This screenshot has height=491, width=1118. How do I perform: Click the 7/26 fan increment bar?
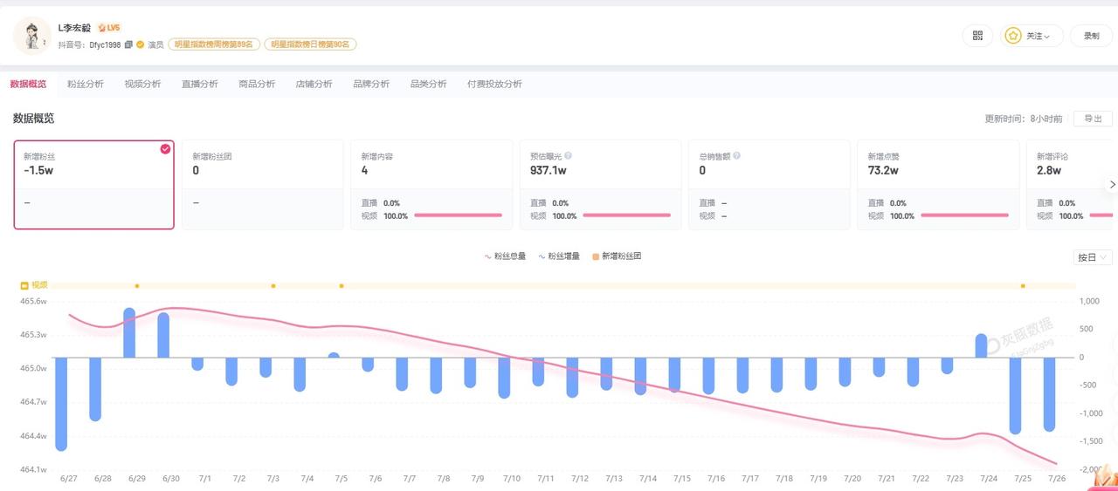tap(1049, 394)
